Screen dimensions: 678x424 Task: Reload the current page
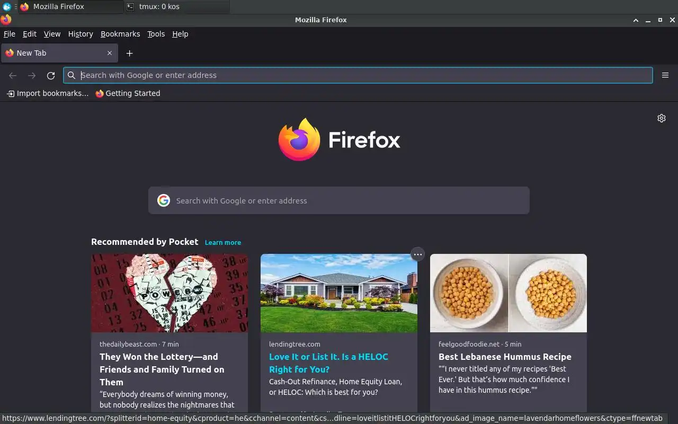[x=51, y=75]
